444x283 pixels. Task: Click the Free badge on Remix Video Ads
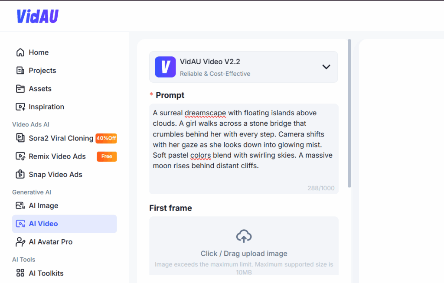[x=107, y=156]
